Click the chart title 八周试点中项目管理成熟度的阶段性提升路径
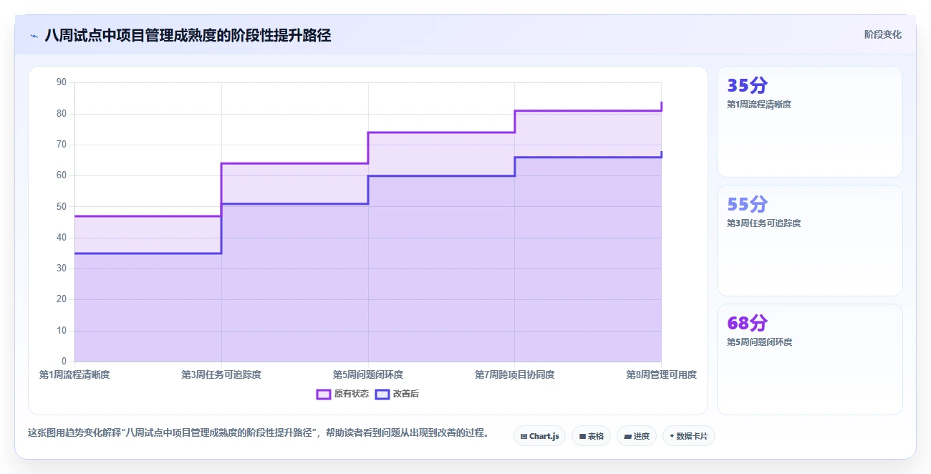Screen dimensions: 931x474 pyautogui.click(x=188, y=36)
